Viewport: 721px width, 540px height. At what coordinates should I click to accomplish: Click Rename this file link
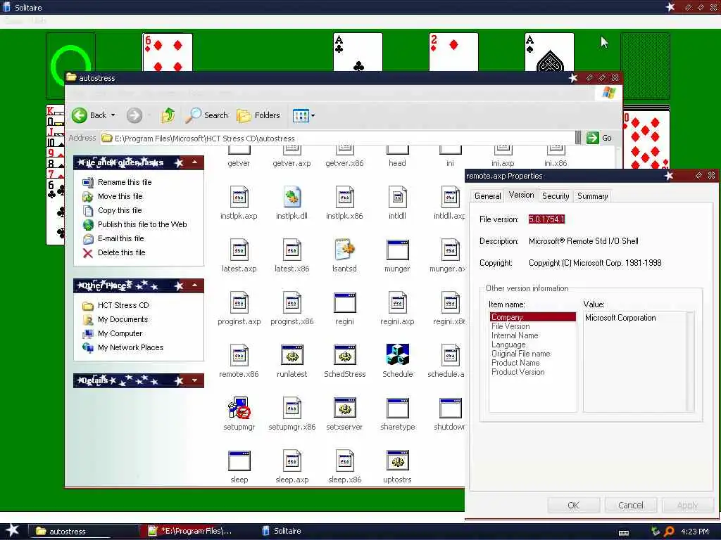[125, 182]
